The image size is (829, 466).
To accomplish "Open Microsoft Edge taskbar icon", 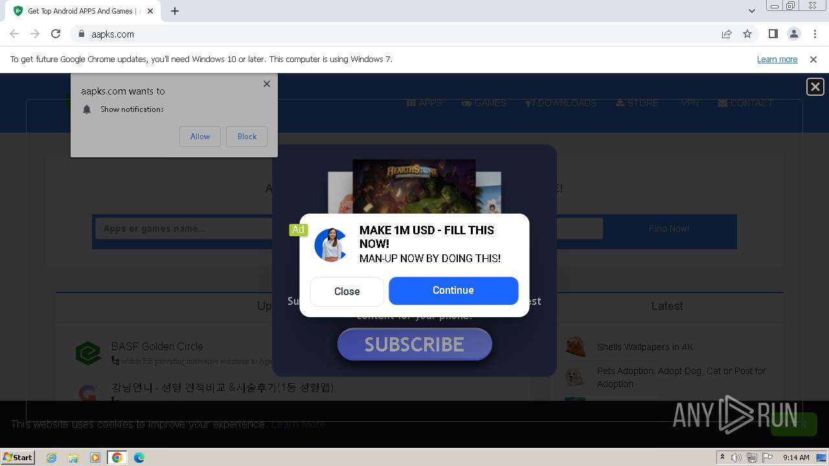I will 139,458.
